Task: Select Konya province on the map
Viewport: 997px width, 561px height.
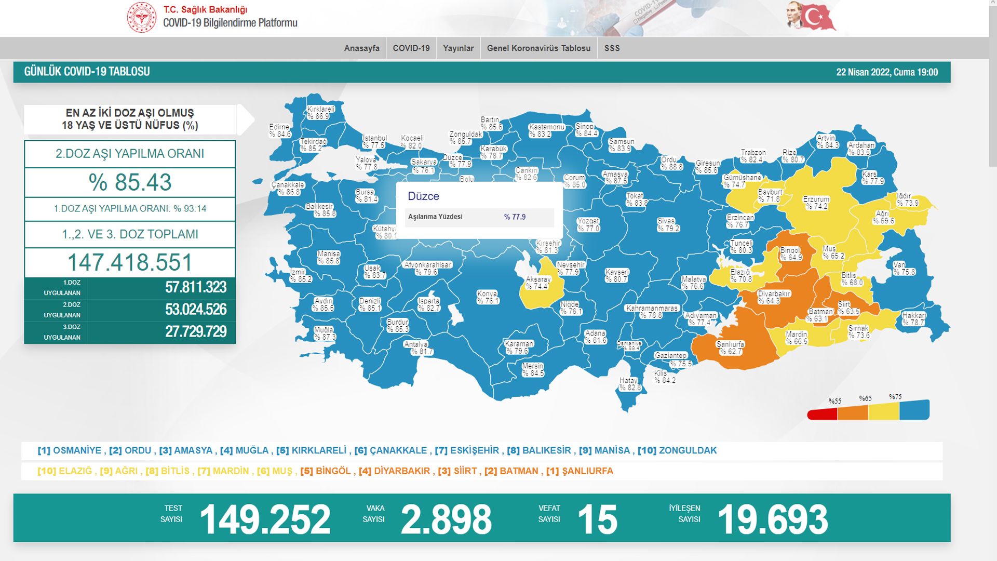Action: pos(488,297)
